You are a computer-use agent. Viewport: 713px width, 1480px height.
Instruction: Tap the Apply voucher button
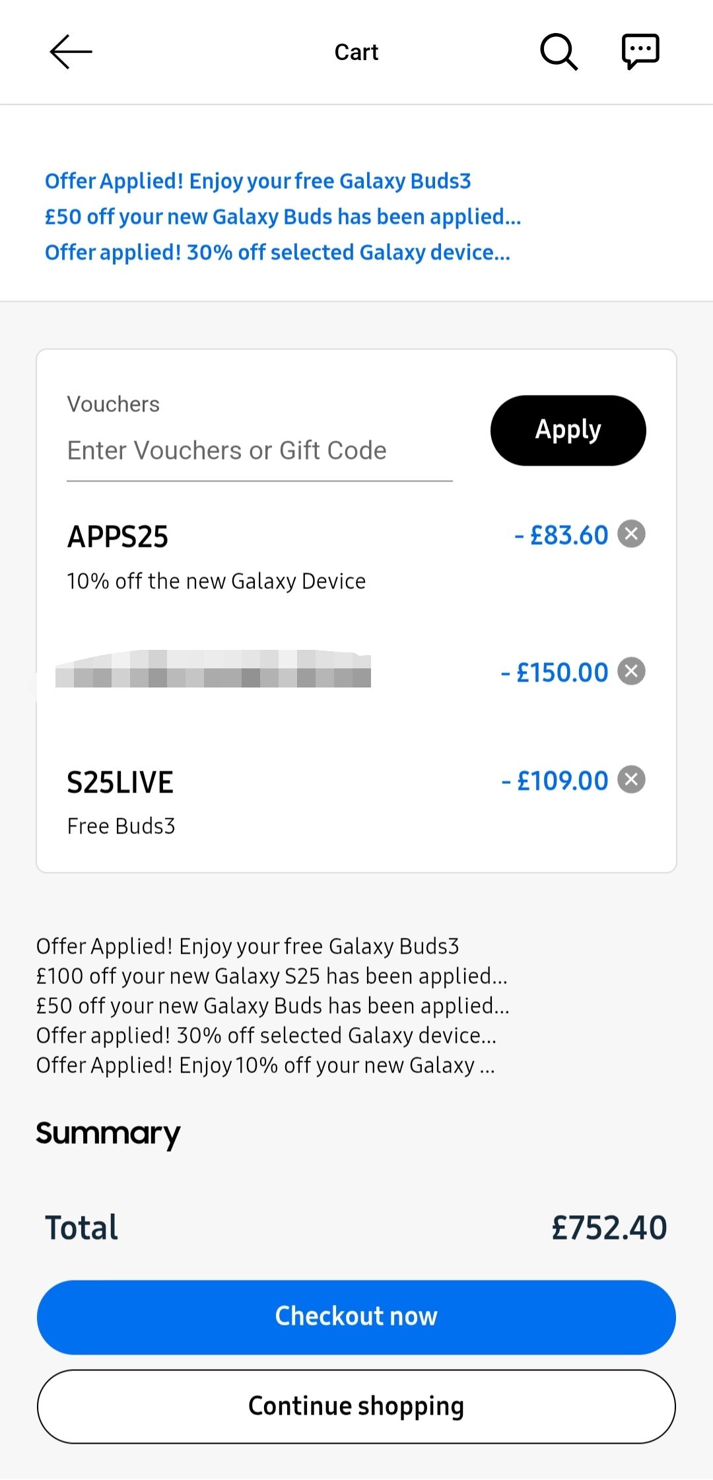pyautogui.click(x=568, y=431)
